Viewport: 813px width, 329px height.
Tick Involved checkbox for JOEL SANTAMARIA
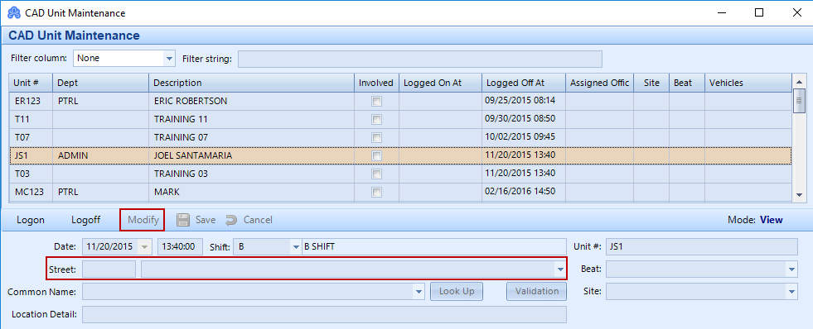[377, 155]
